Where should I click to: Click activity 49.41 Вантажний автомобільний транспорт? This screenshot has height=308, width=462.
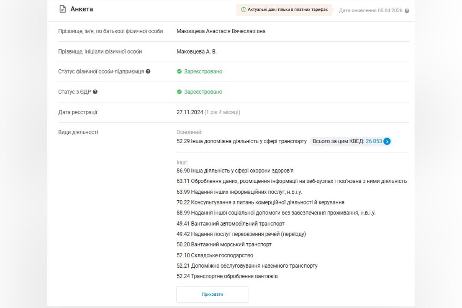[x=230, y=223]
